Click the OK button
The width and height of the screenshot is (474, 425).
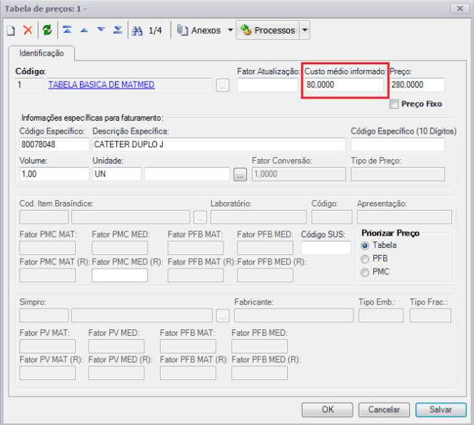point(328,409)
